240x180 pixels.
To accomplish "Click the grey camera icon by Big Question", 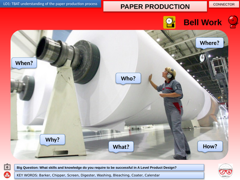I will click(x=7, y=167).
